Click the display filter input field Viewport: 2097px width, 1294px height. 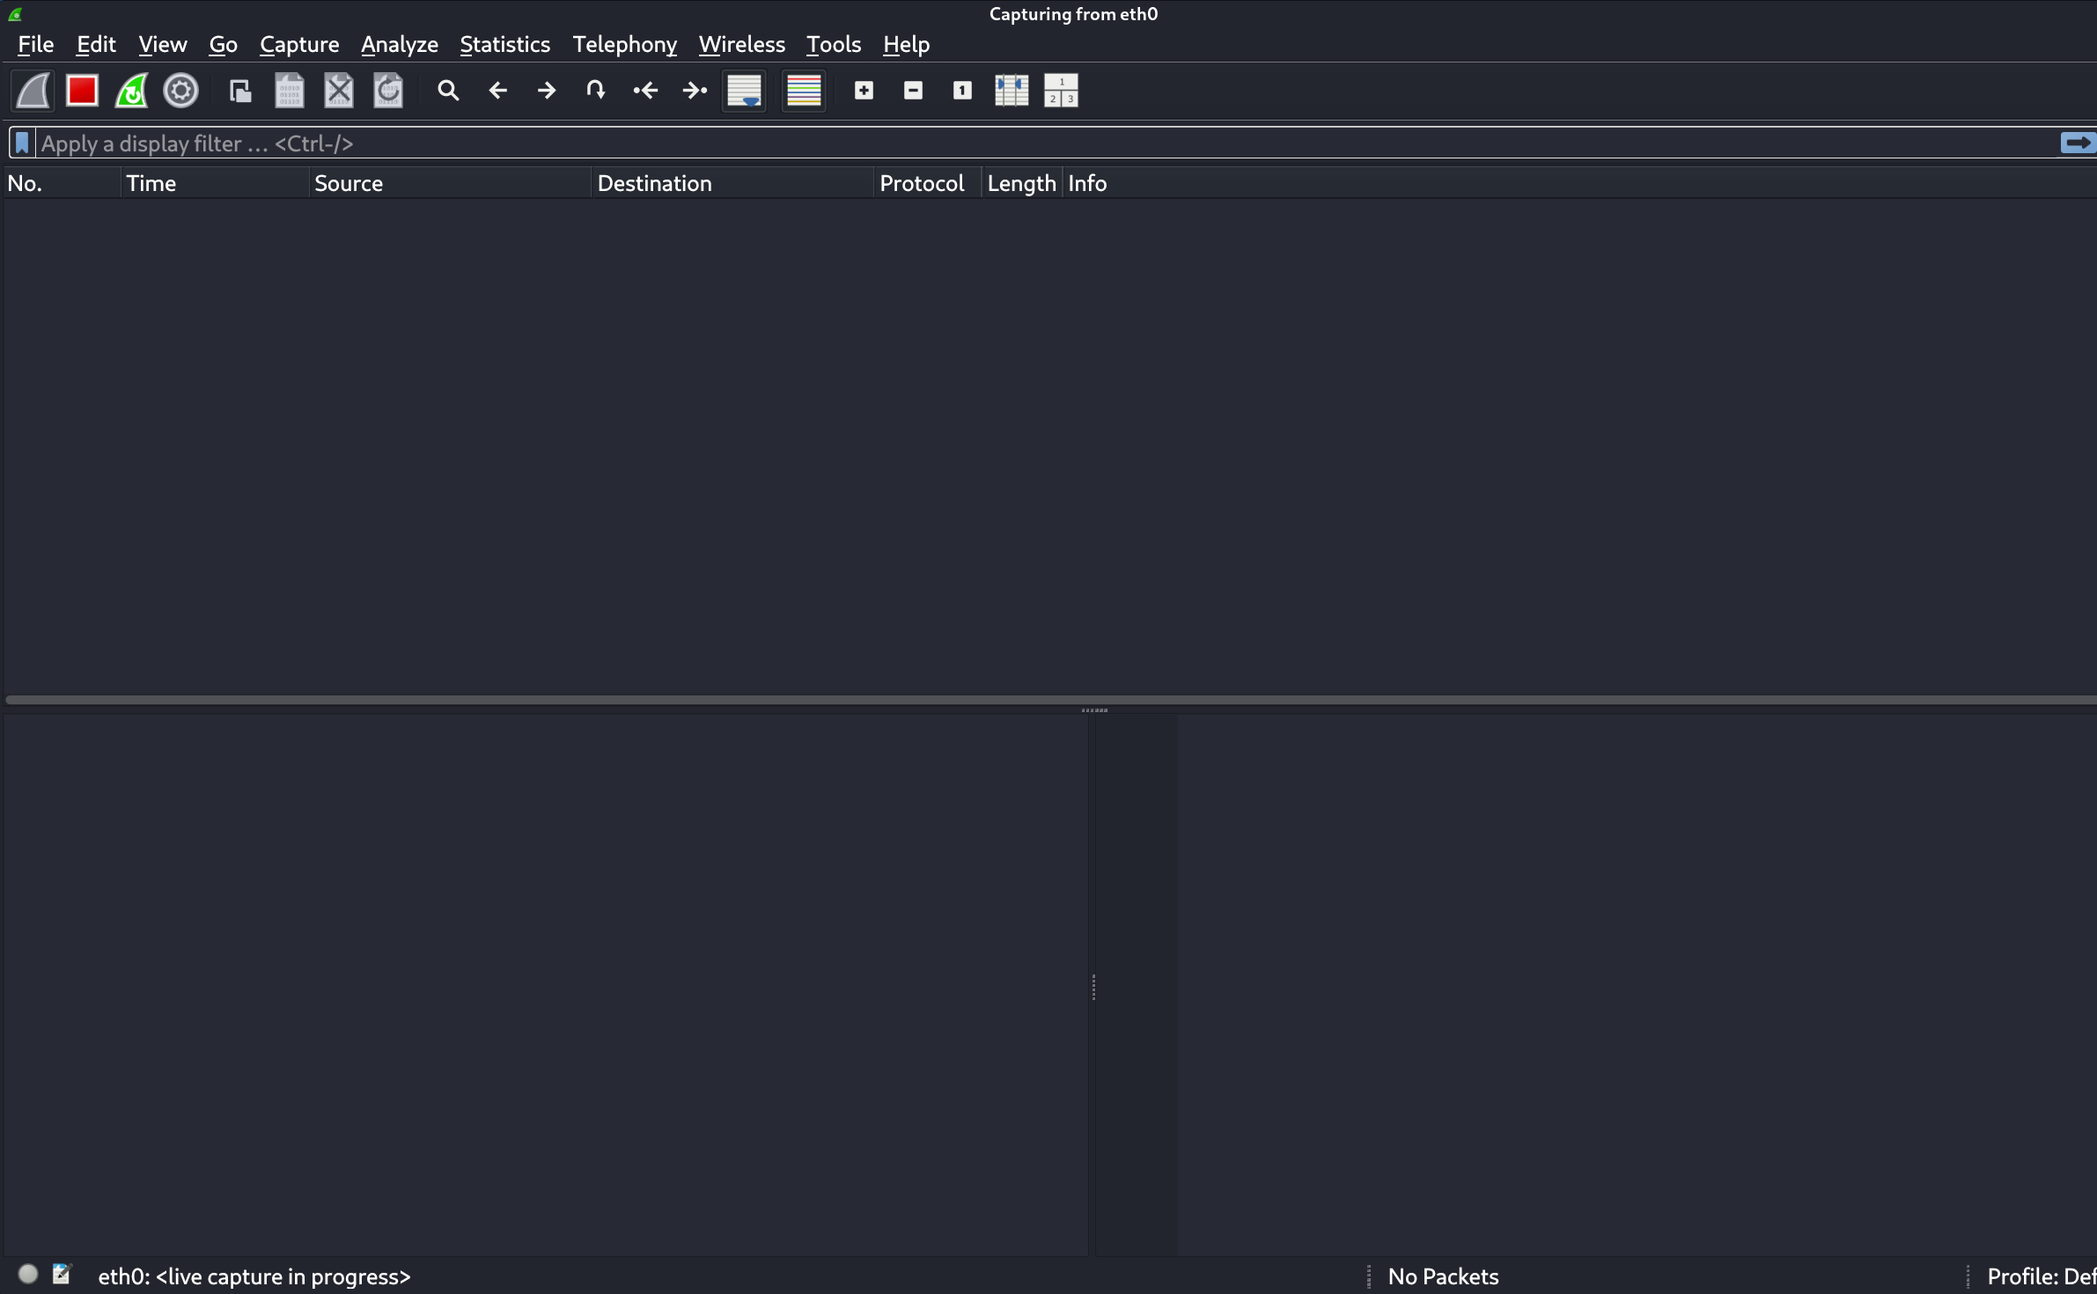[x=1046, y=143]
